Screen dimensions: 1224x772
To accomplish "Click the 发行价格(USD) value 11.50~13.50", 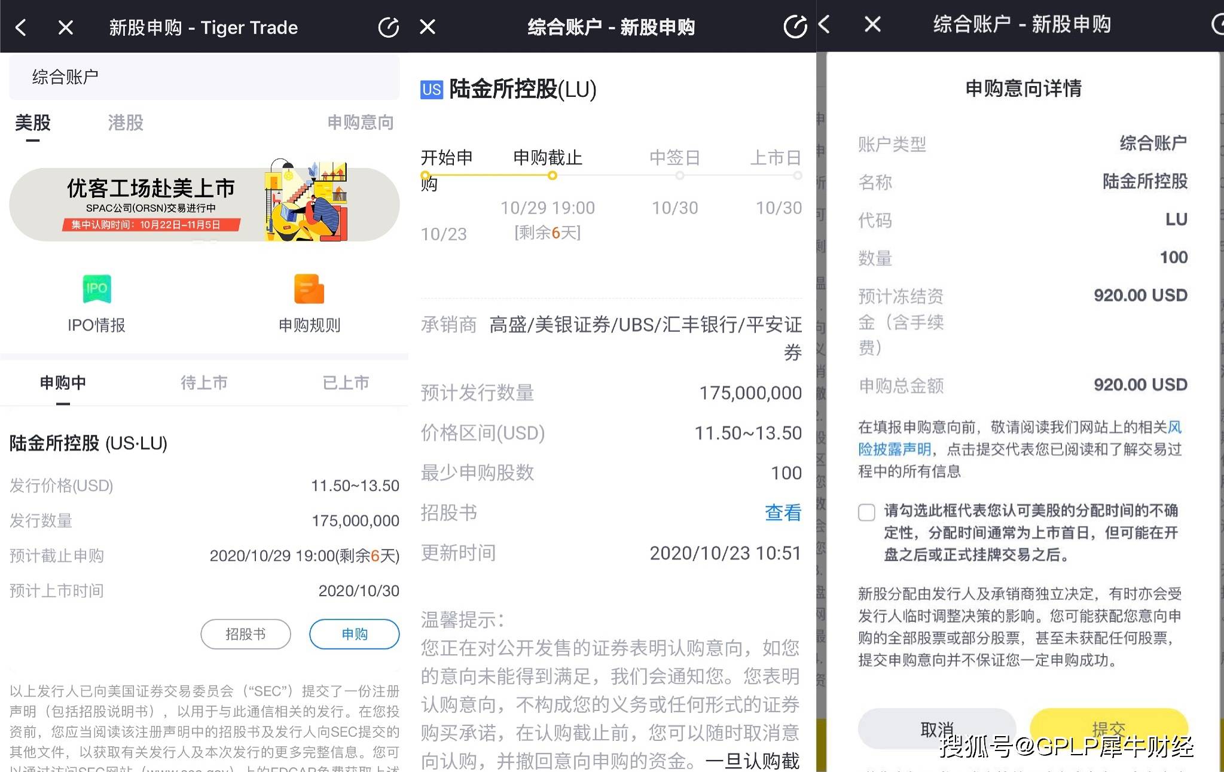I will pyautogui.click(x=355, y=486).
